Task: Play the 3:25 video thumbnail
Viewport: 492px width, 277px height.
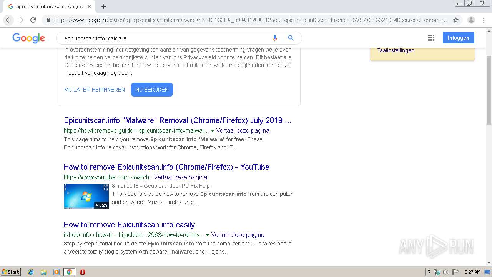Action: (x=86, y=197)
